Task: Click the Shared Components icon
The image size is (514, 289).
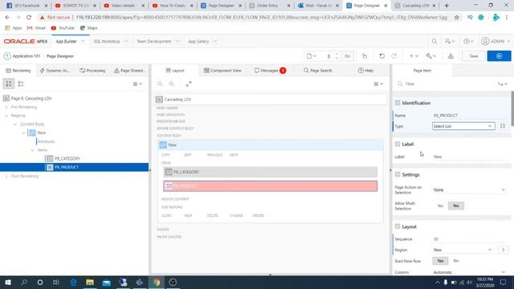Action: tap(451, 56)
